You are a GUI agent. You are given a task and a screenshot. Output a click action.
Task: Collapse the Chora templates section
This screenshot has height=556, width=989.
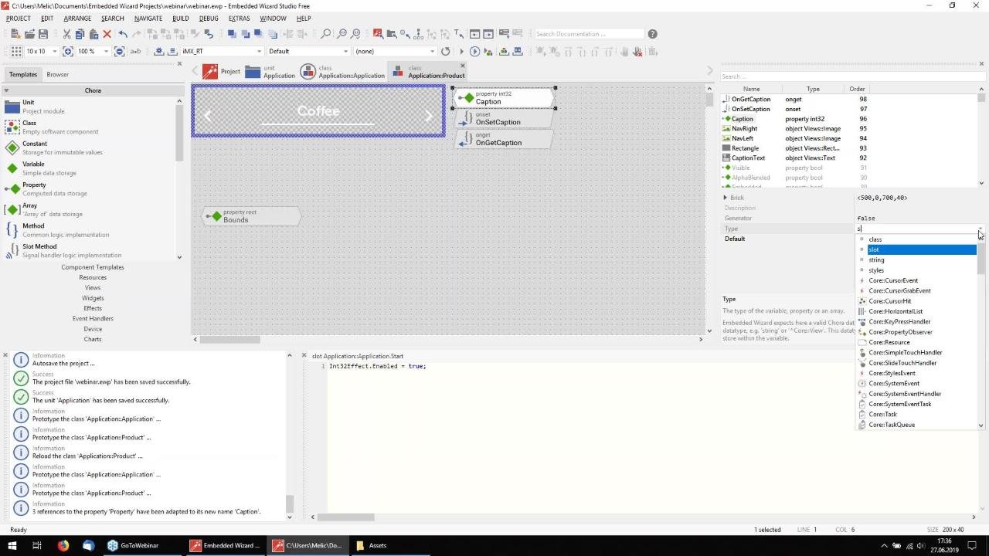click(6, 90)
